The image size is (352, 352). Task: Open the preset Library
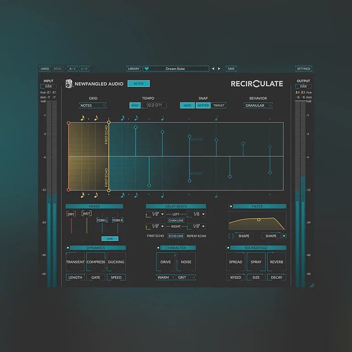point(133,68)
